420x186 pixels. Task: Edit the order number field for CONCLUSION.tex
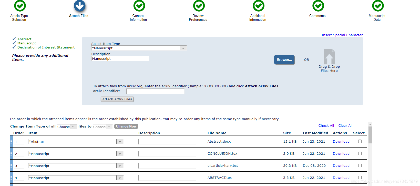[x=19, y=154]
